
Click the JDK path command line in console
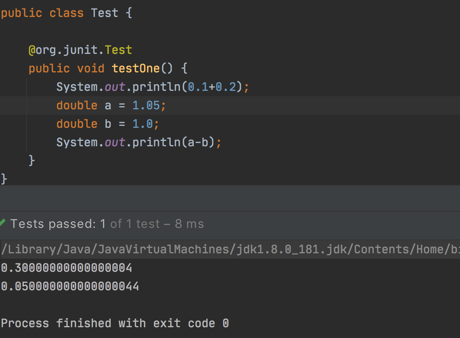(x=230, y=249)
